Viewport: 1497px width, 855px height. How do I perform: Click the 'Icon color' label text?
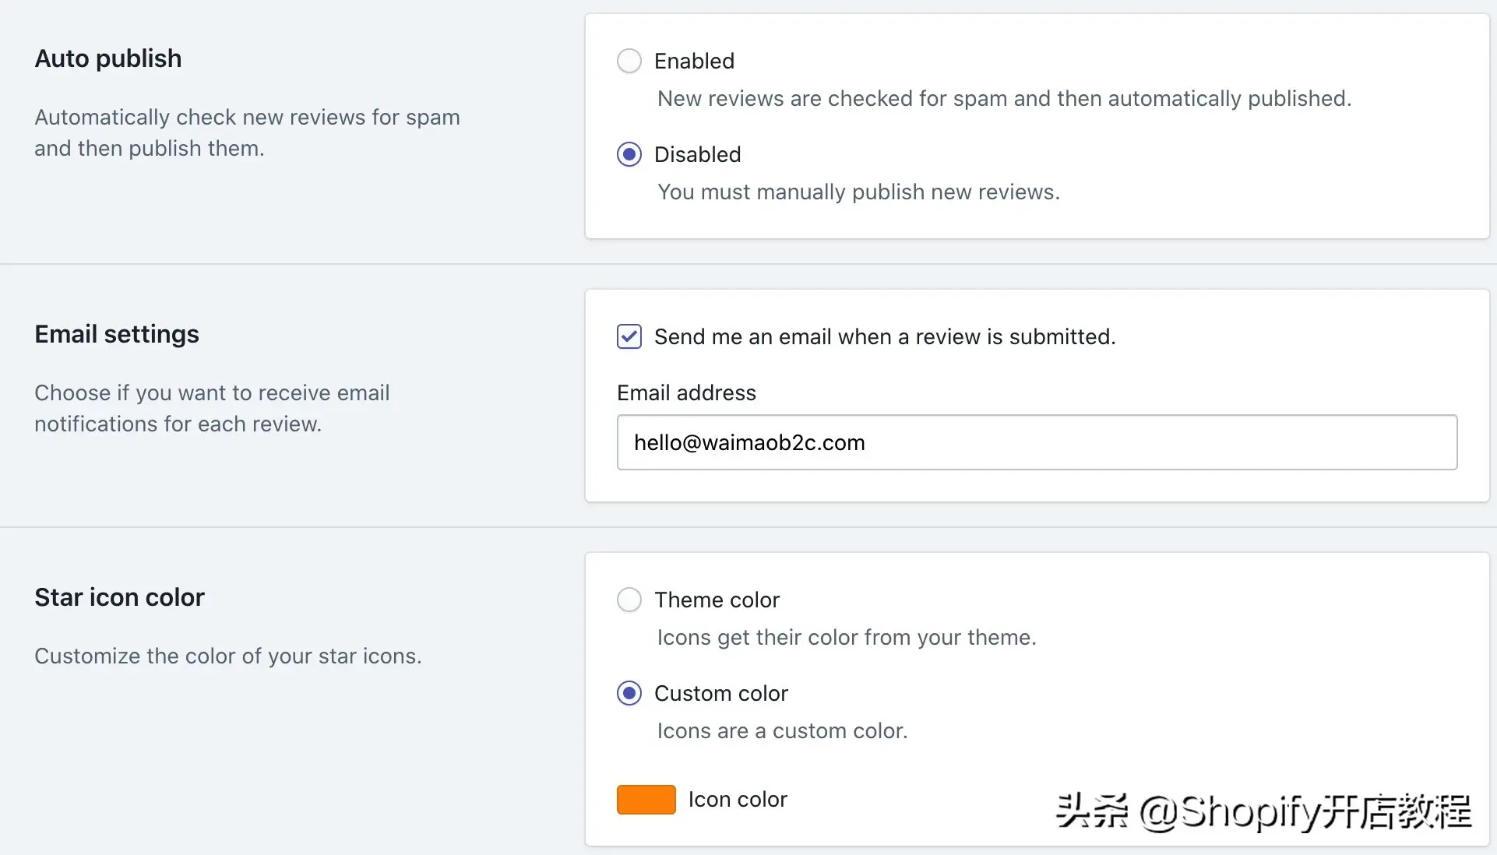(738, 800)
